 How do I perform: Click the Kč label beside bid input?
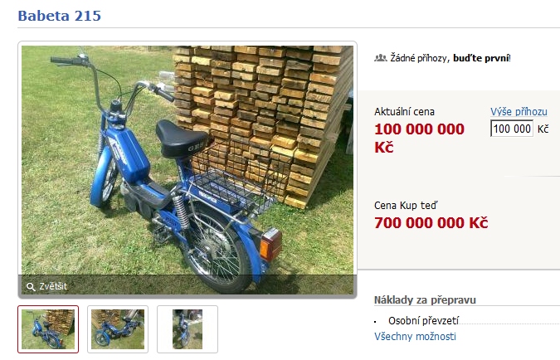[x=543, y=129]
